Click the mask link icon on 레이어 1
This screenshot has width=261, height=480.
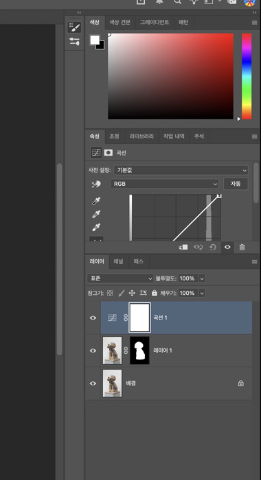pos(126,350)
